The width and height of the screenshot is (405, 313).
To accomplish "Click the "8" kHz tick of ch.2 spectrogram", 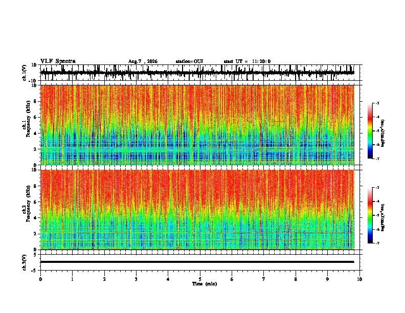I will (36, 186).
